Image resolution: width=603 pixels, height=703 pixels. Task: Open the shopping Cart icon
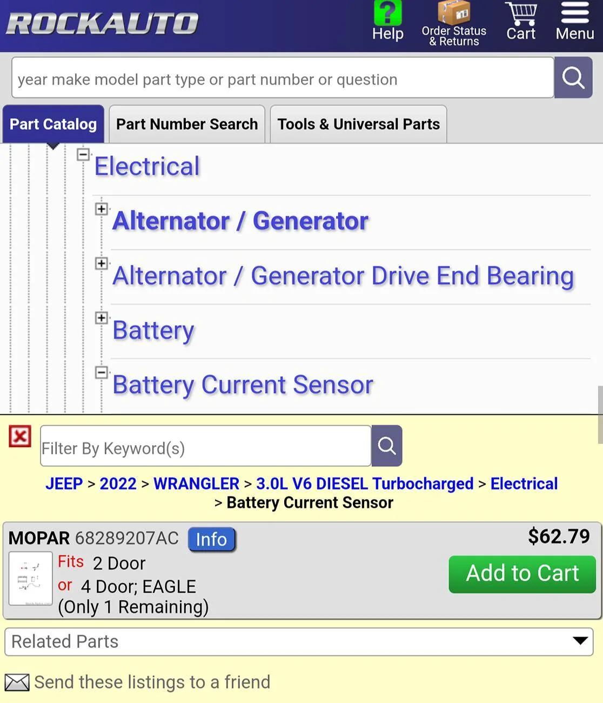point(521,14)
